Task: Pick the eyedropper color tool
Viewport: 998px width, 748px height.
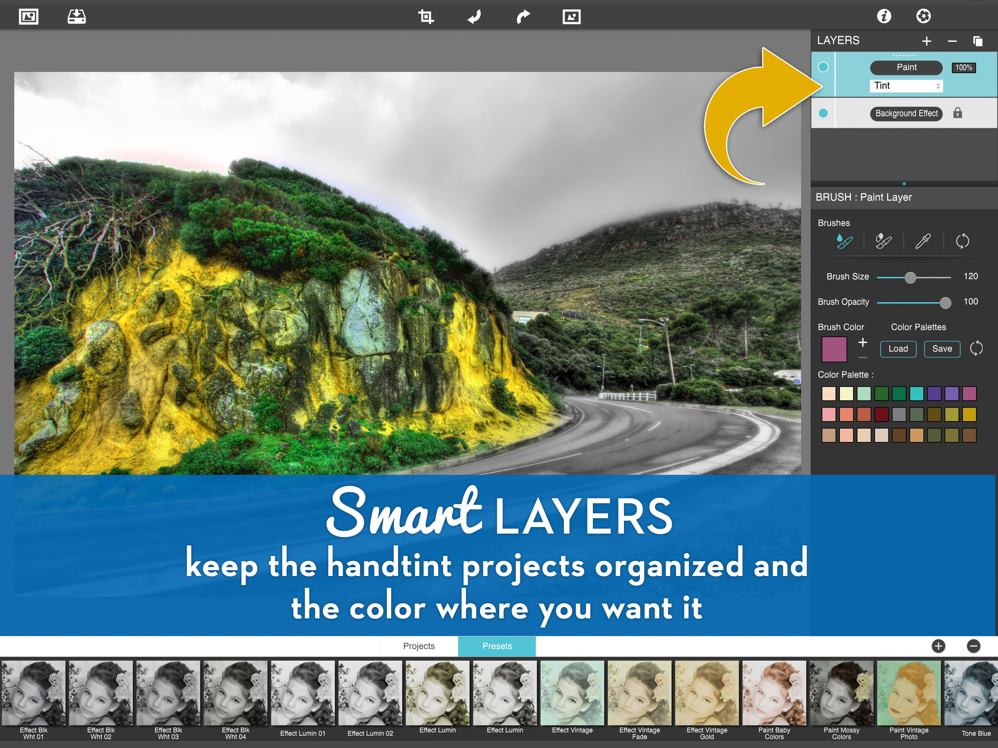Action: tap(923, 241)
